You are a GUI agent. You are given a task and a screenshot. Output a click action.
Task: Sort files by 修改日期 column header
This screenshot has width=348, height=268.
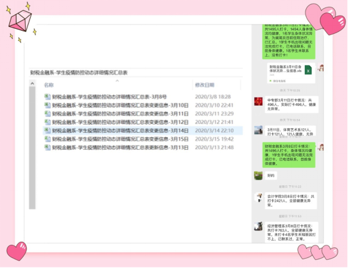click(205, 85)
